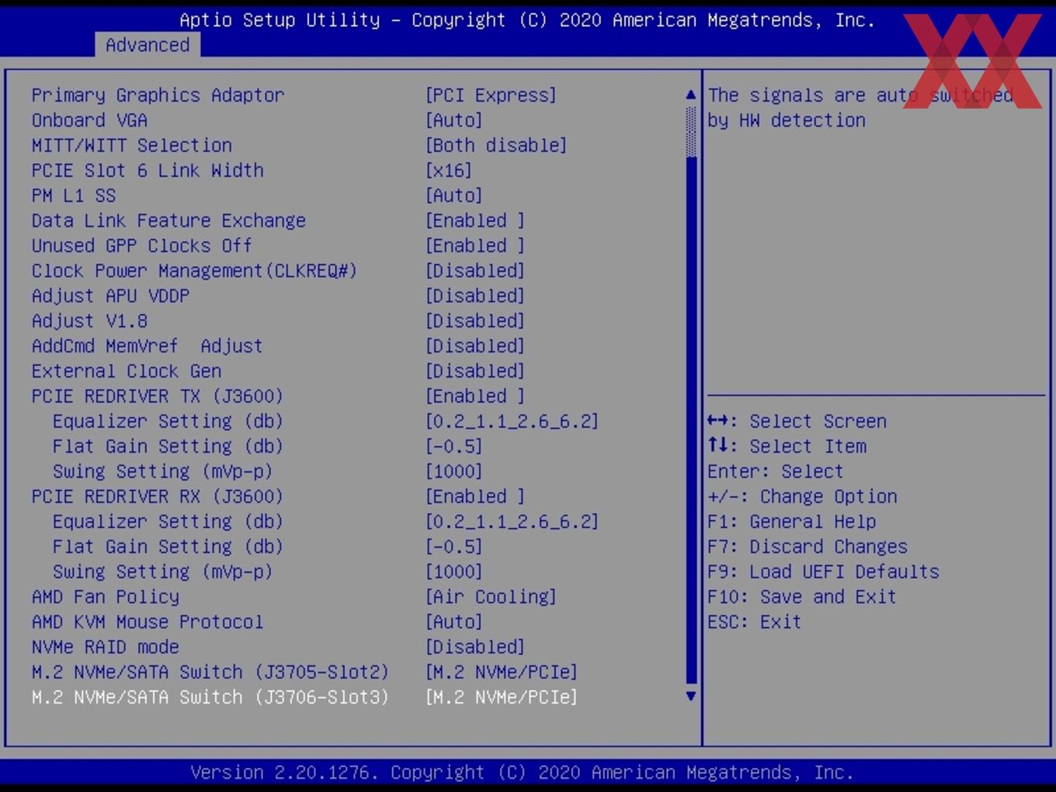Change AMD Fan Policy Air Cooling value

pos(491,596)
